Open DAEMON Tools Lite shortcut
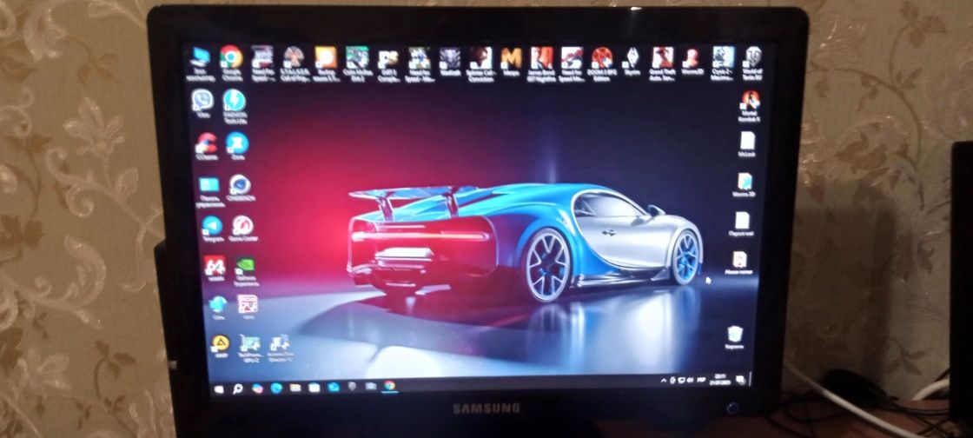The image size is (973, 438). click(235, 106)
